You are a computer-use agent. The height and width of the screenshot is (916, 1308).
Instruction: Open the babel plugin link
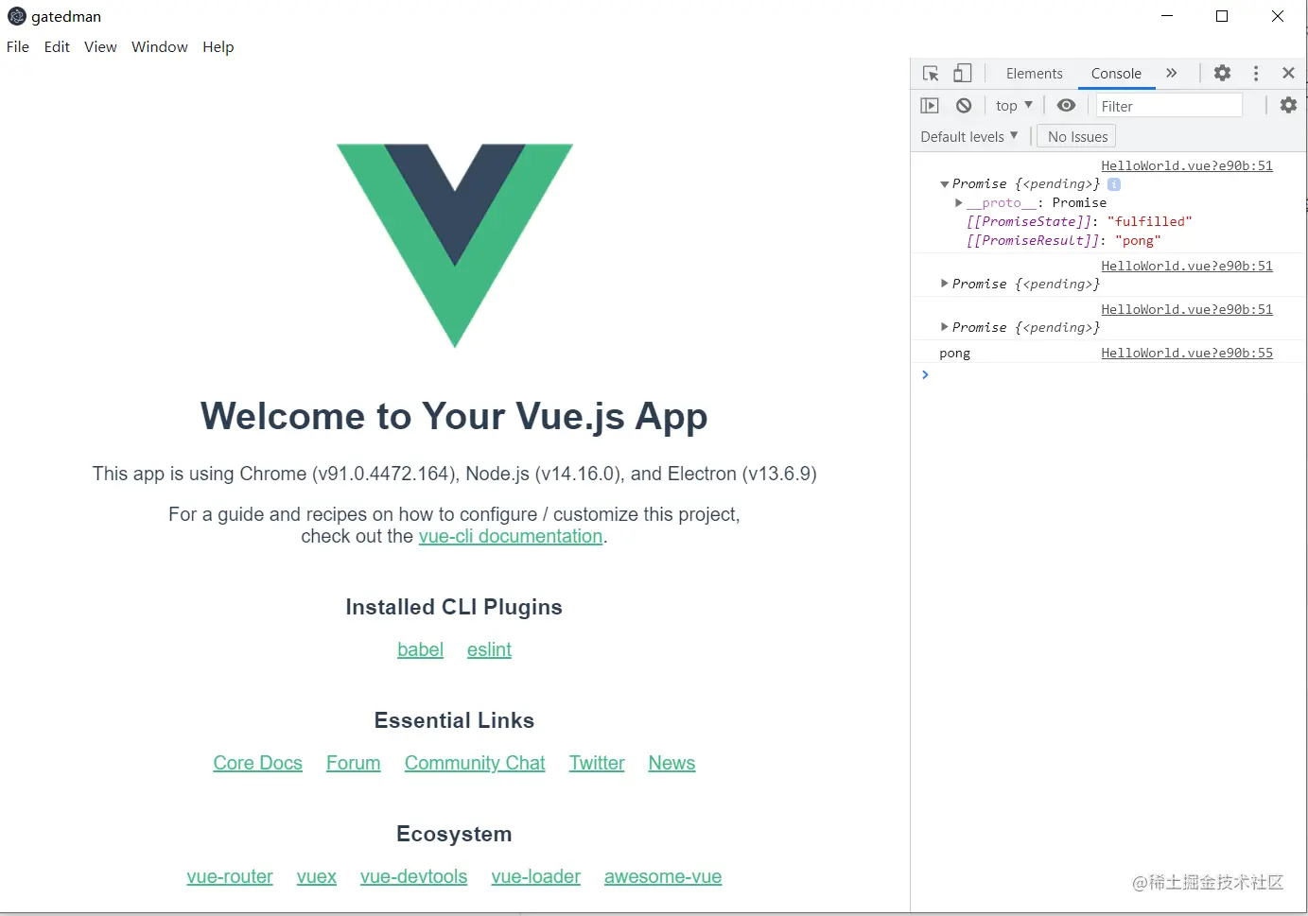(421, 649)
